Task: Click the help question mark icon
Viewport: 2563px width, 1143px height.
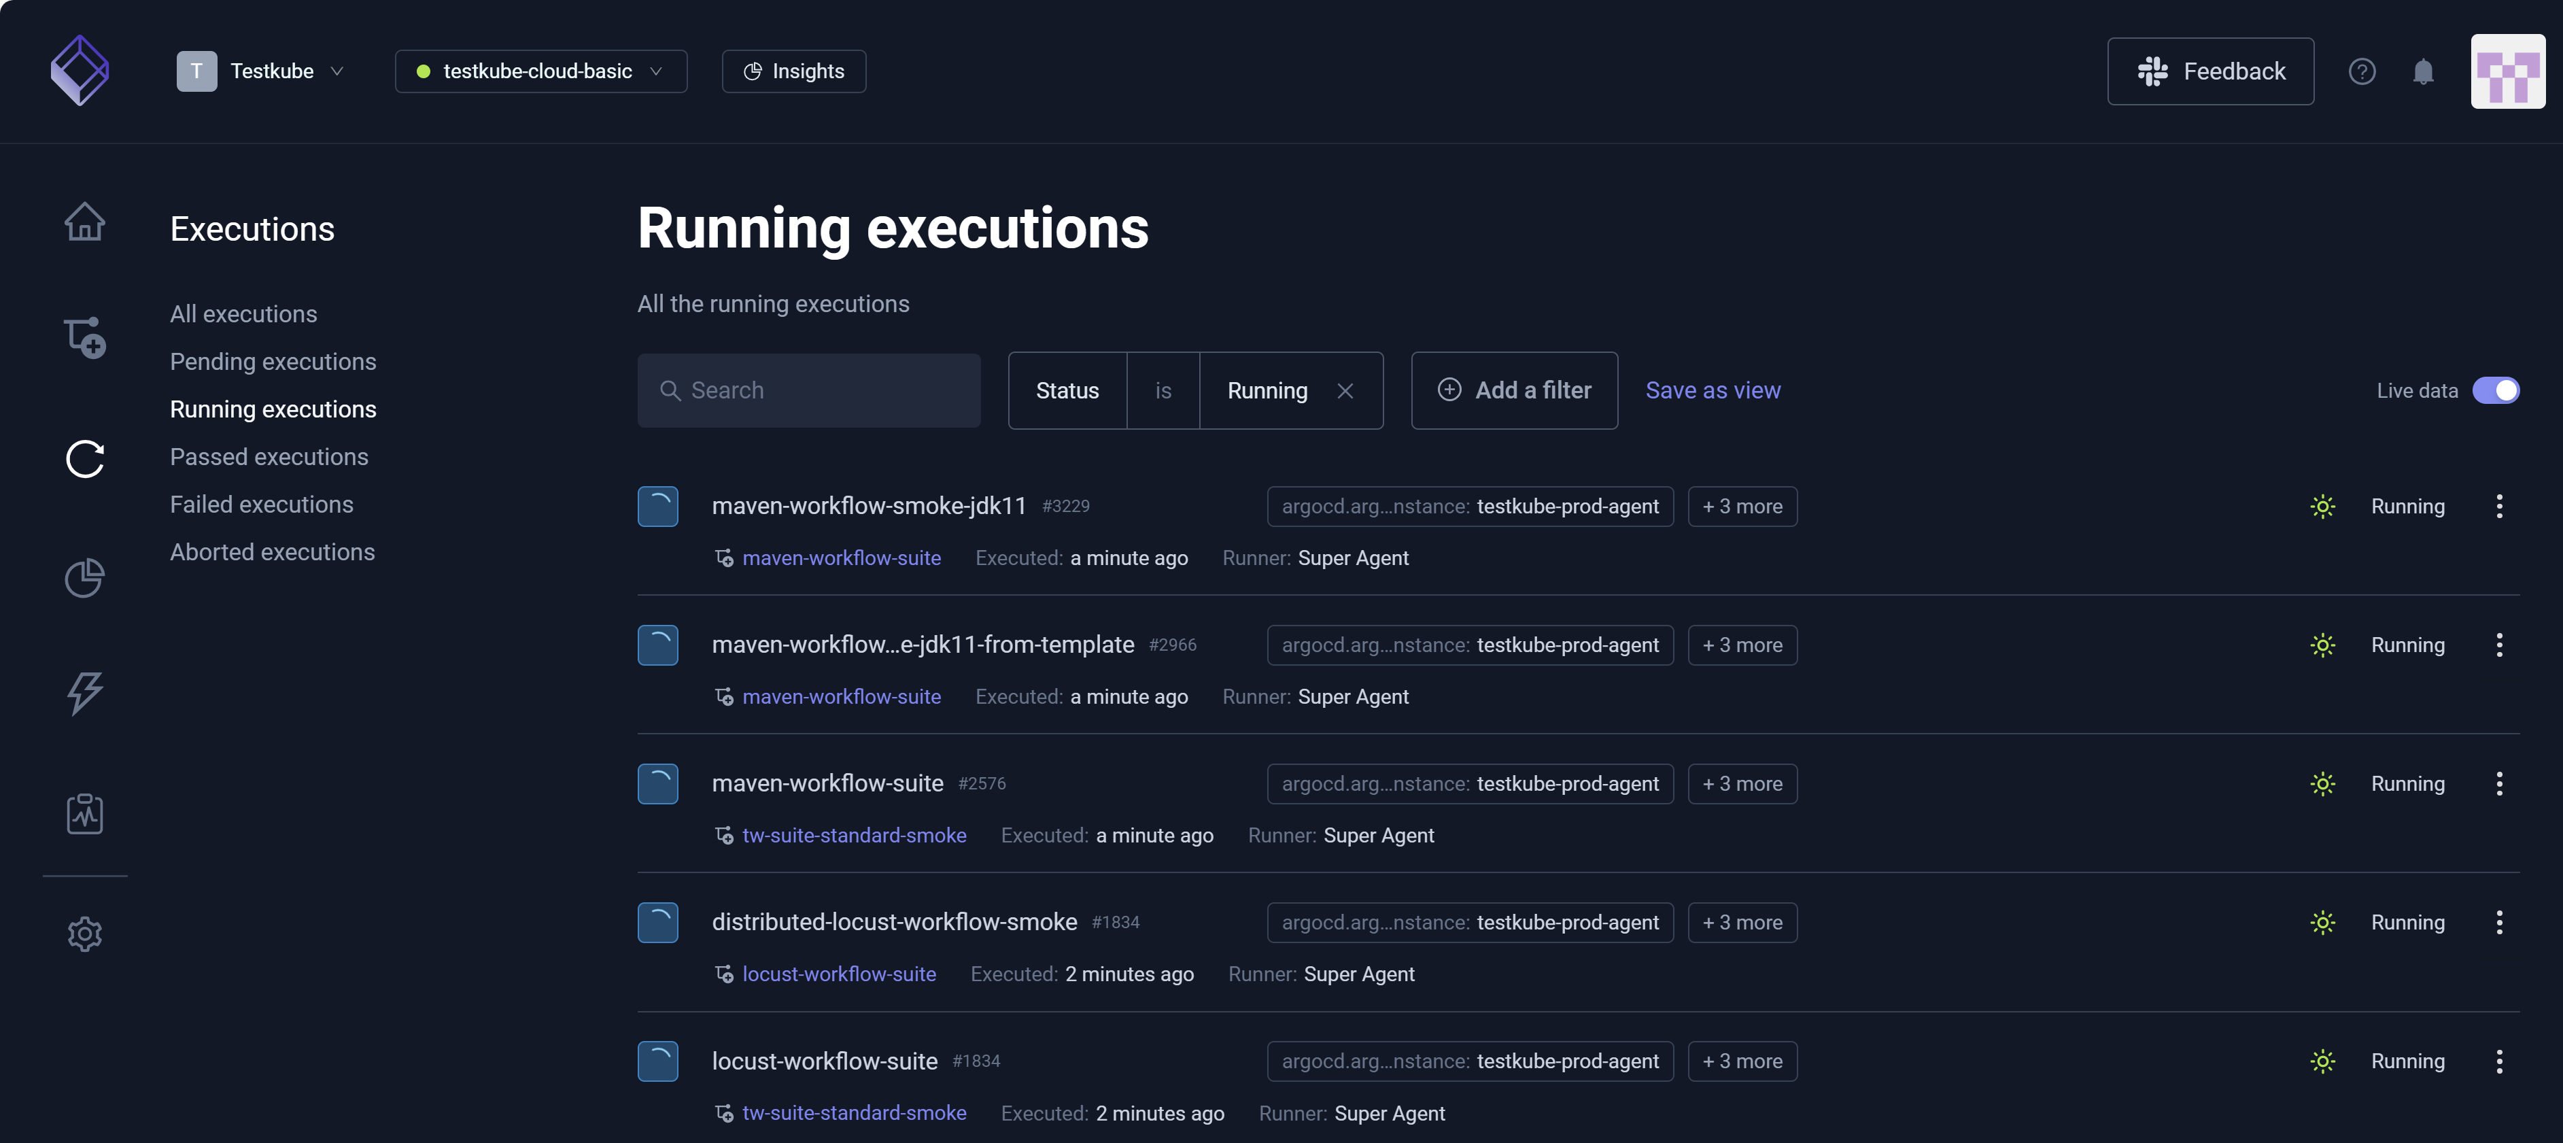Action: click(2362, 71)
